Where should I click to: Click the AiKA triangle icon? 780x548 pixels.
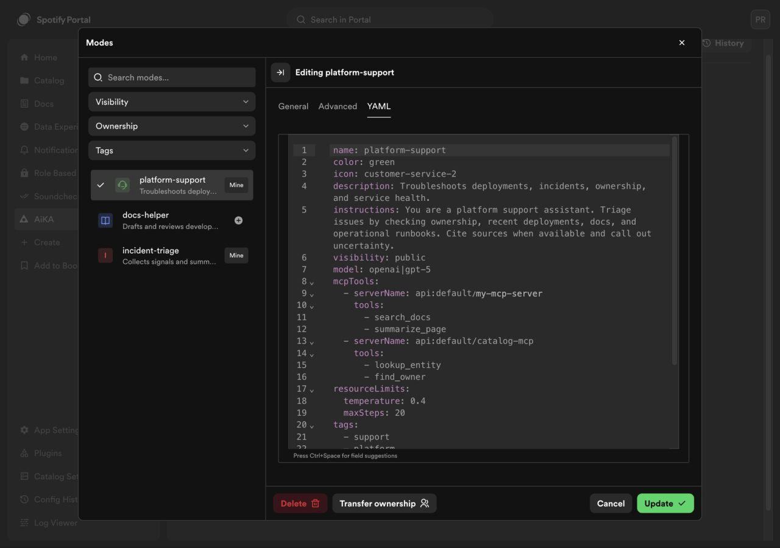click(x=24, y=219)
